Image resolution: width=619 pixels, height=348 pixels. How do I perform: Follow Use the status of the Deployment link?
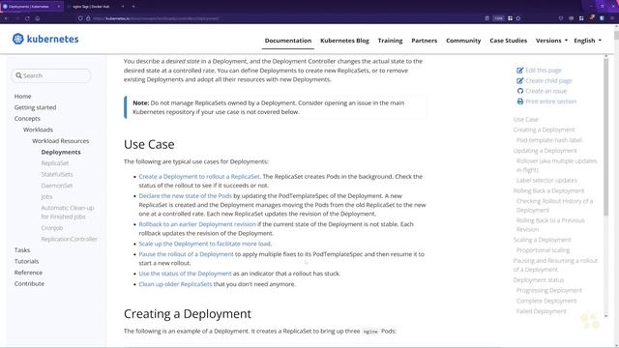185,273
